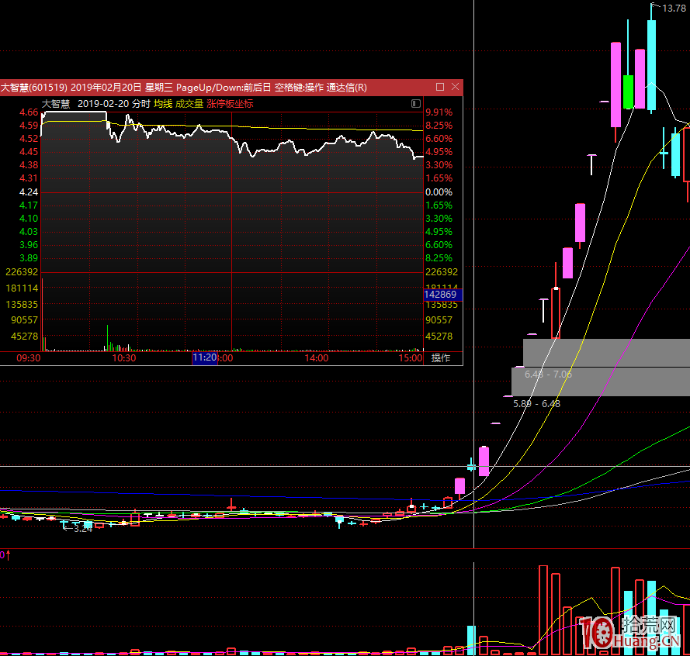Open the 操作 menu in the popup

(441, 358)
